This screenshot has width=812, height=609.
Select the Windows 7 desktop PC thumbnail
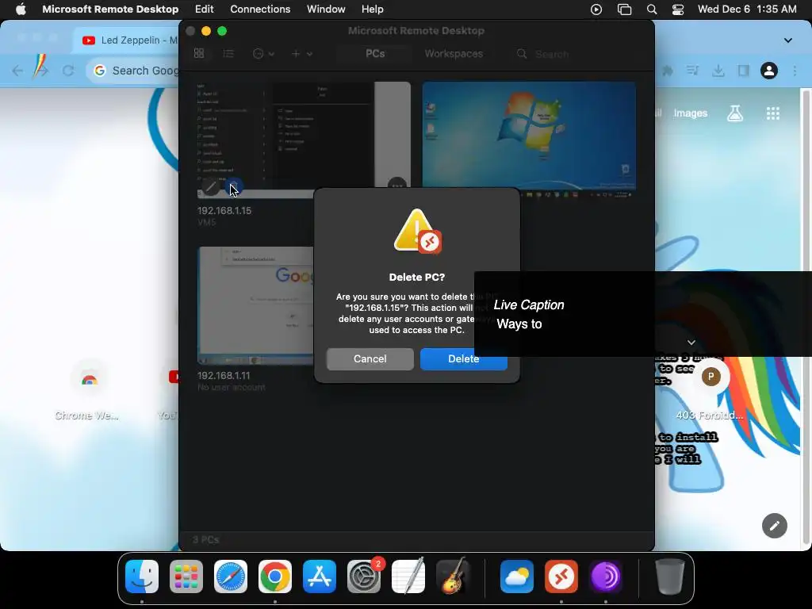529,140
